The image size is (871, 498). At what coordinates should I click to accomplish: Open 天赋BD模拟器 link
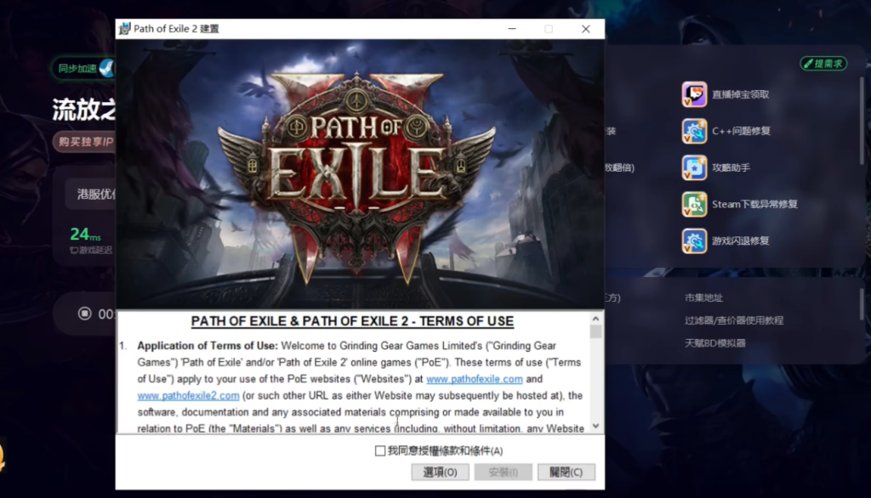[714, 343]
